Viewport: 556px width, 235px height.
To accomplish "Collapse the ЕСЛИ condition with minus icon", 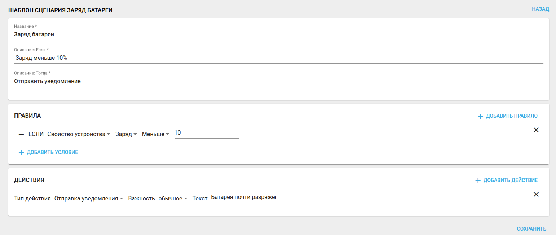I will 21,134.
